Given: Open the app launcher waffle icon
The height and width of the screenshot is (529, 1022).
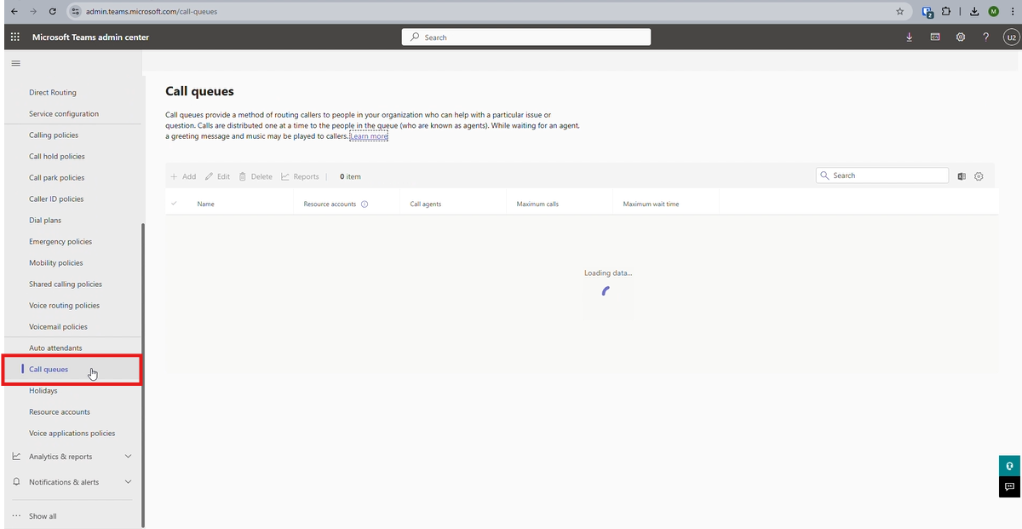Looking at the screenshot, I should [x=15, y=37].
